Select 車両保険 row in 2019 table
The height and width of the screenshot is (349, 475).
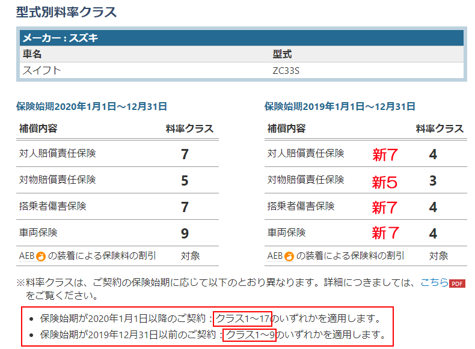[366, 233]
